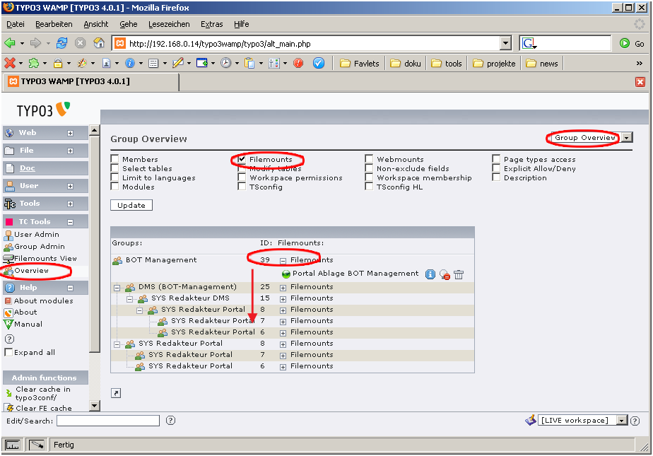Click the red X Disable toolbar icon
Image resolution: width=653 pixels, height=456 pixels.
pos(10,63)
